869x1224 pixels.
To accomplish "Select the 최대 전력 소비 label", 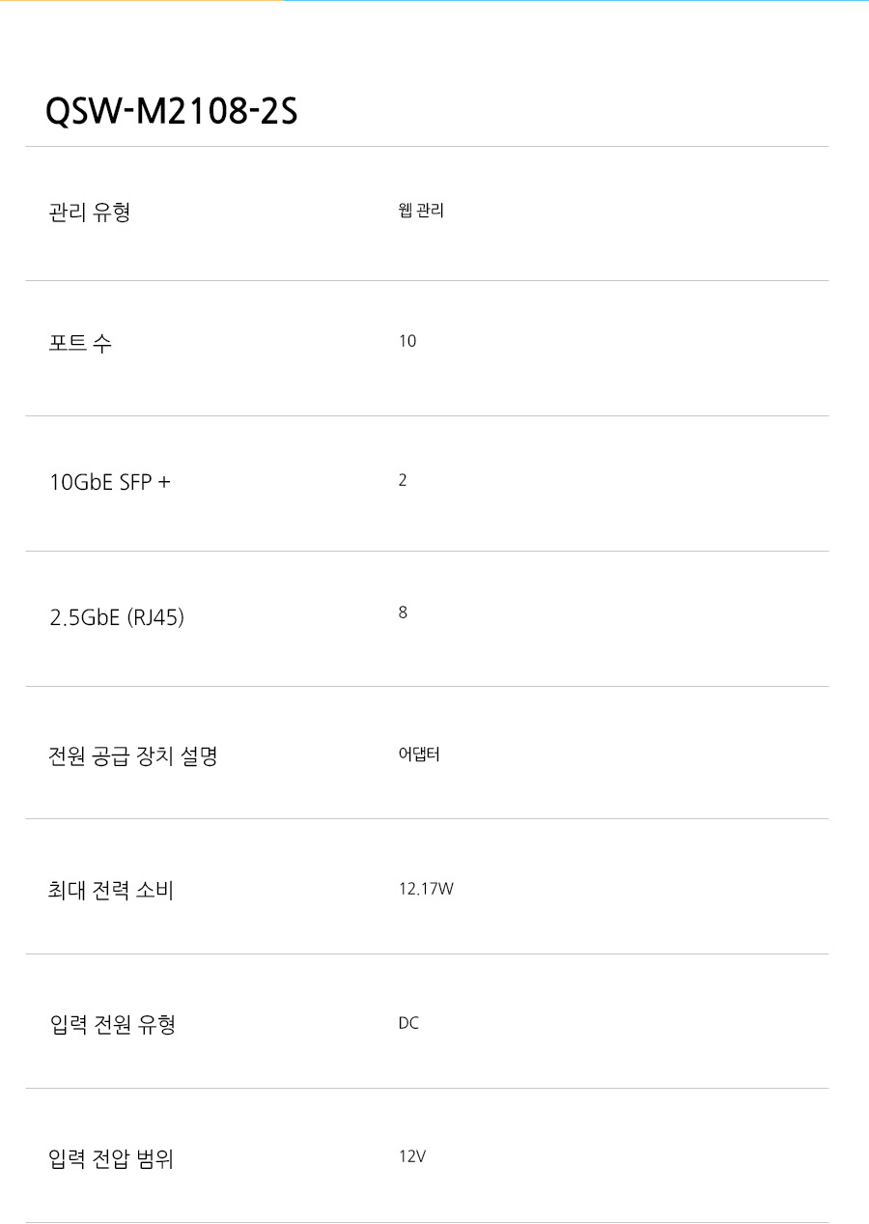I will point(110,890).
